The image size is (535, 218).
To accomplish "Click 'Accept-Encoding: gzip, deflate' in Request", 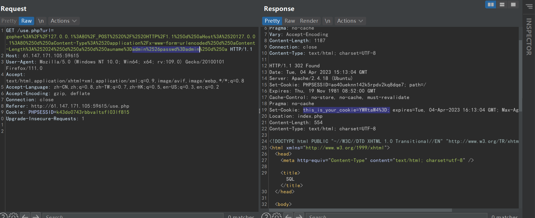I will (48, 93).
